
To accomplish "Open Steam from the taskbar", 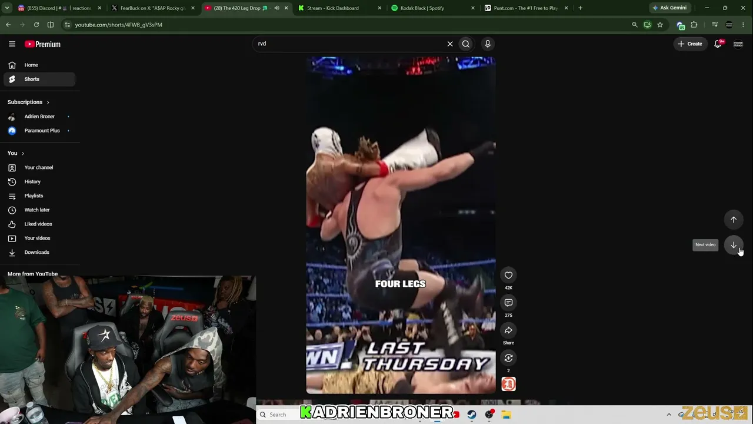I will point(472,415).
